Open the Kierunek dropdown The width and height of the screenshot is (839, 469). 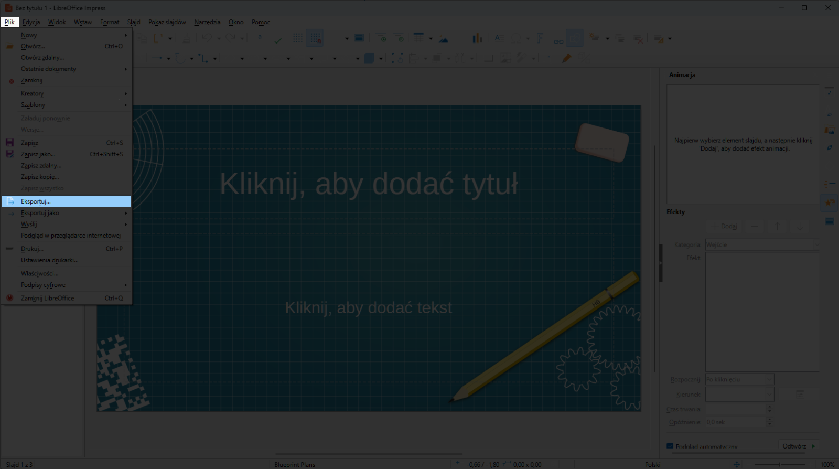pos(739,394)
